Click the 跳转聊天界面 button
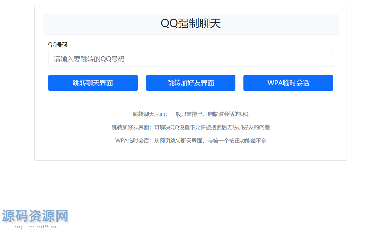The height and width of the screenshot is (231, 382). coord(93,83)
